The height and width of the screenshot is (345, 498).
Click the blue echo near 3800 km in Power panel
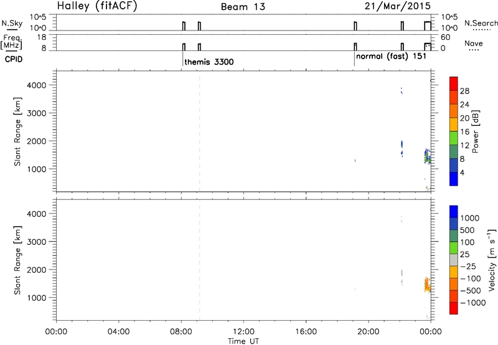click(402, 90)
